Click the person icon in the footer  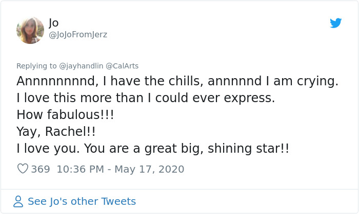pos(18,202)
